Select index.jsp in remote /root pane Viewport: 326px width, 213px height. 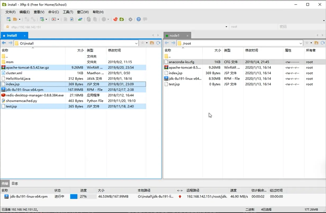click(244, 73)
